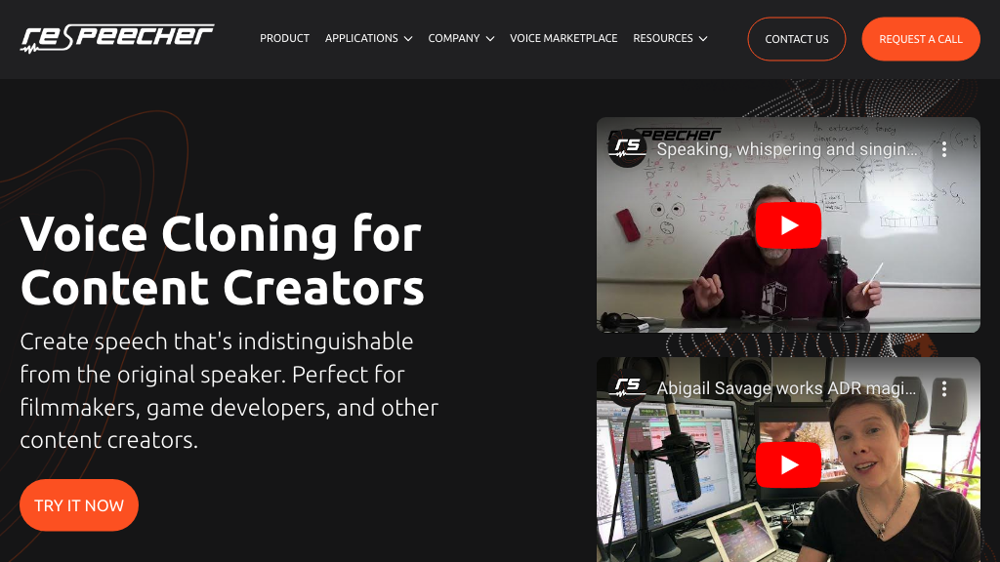Click the Request a Call button

920,39
